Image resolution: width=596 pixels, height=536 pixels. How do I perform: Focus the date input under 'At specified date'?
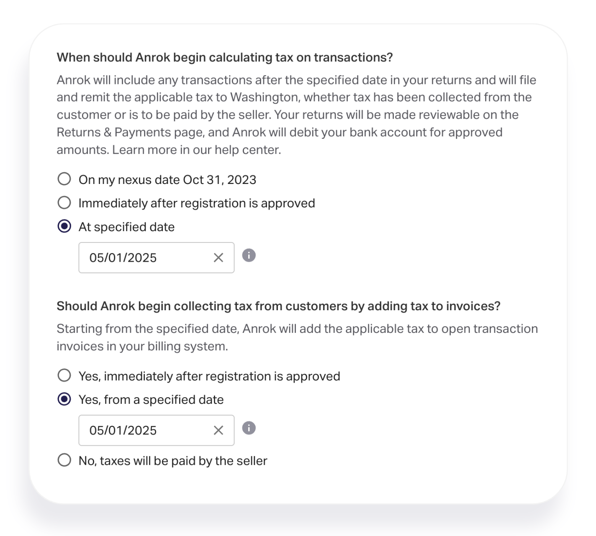point(157,258)
